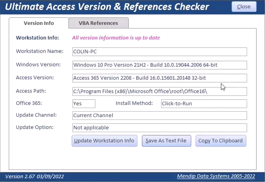This screenshot has height=182, width=265.
Task: Click the Workstation Name field COLIN-PC
Action: pyautogui.click(x=160, y=52)
